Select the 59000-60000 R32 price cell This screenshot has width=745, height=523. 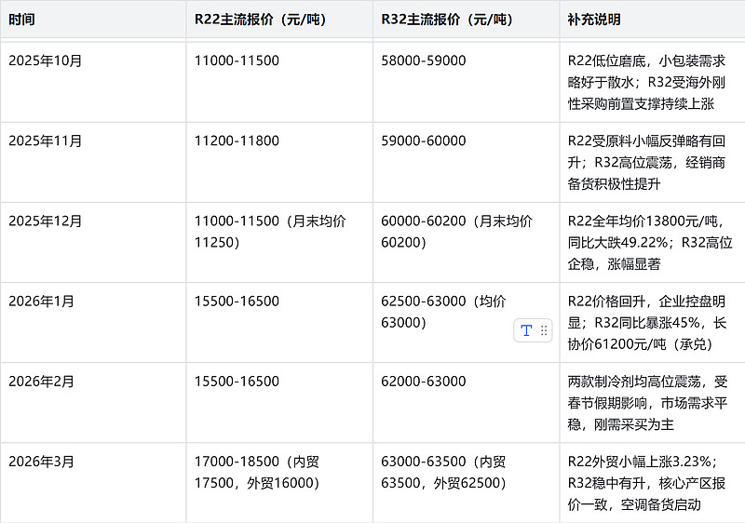pos(424,141)
